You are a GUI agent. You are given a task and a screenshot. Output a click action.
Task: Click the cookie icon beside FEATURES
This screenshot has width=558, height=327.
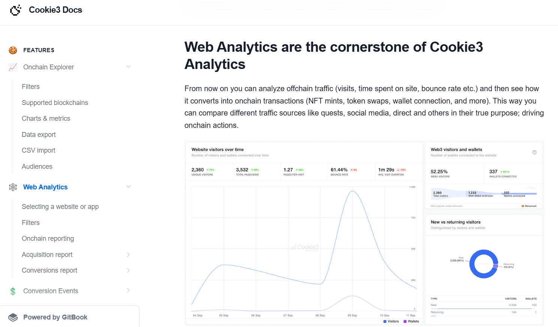point(13,50)
